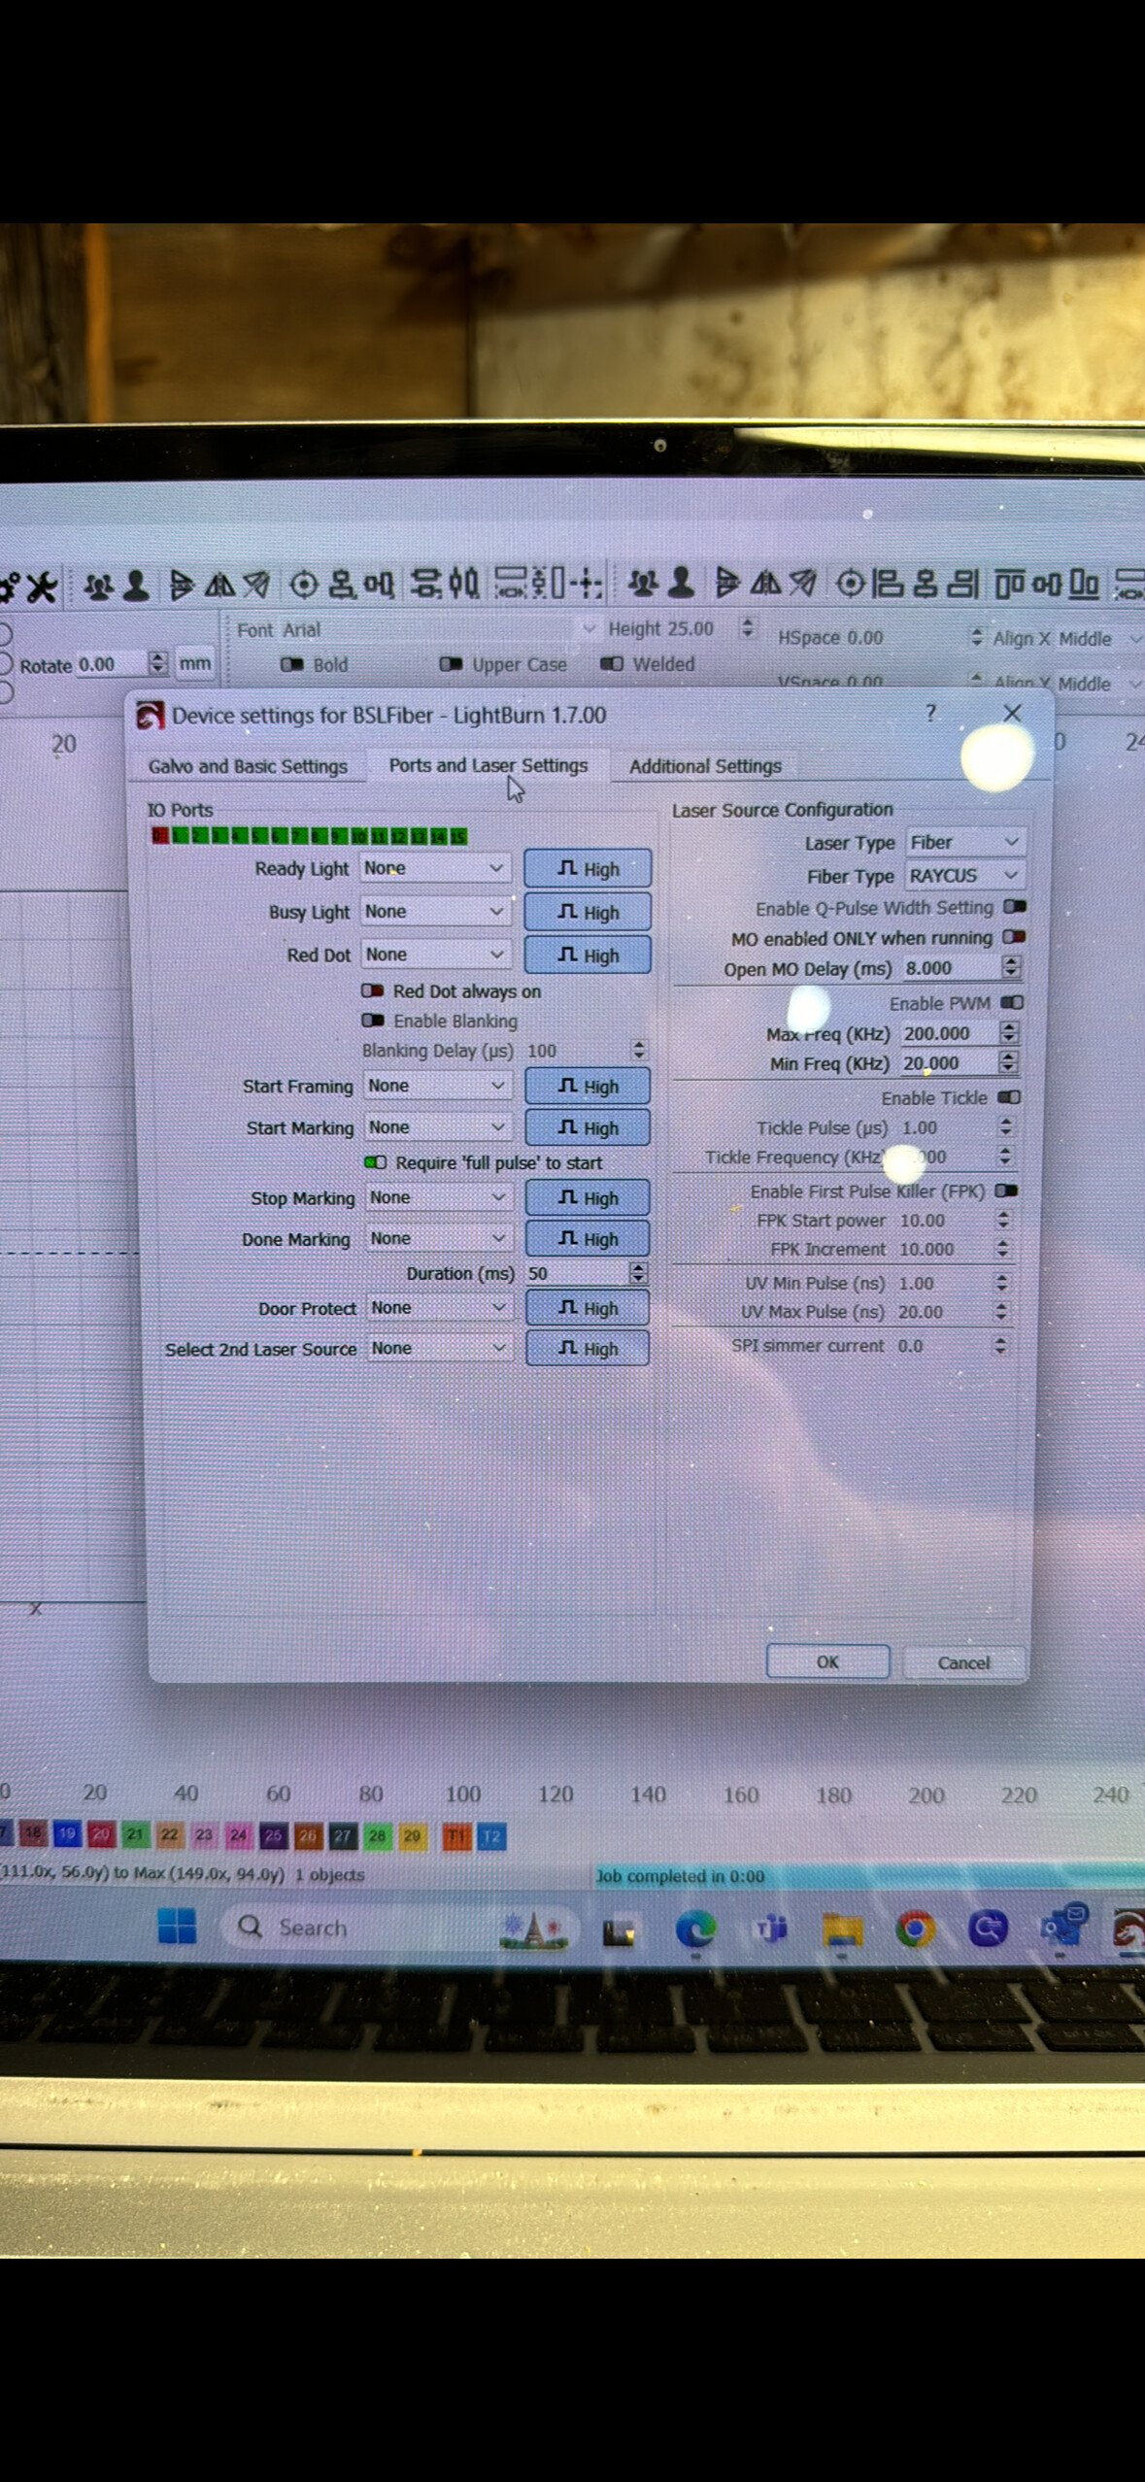Select the T2 tool layer swatch

(x=491, y=1835)
